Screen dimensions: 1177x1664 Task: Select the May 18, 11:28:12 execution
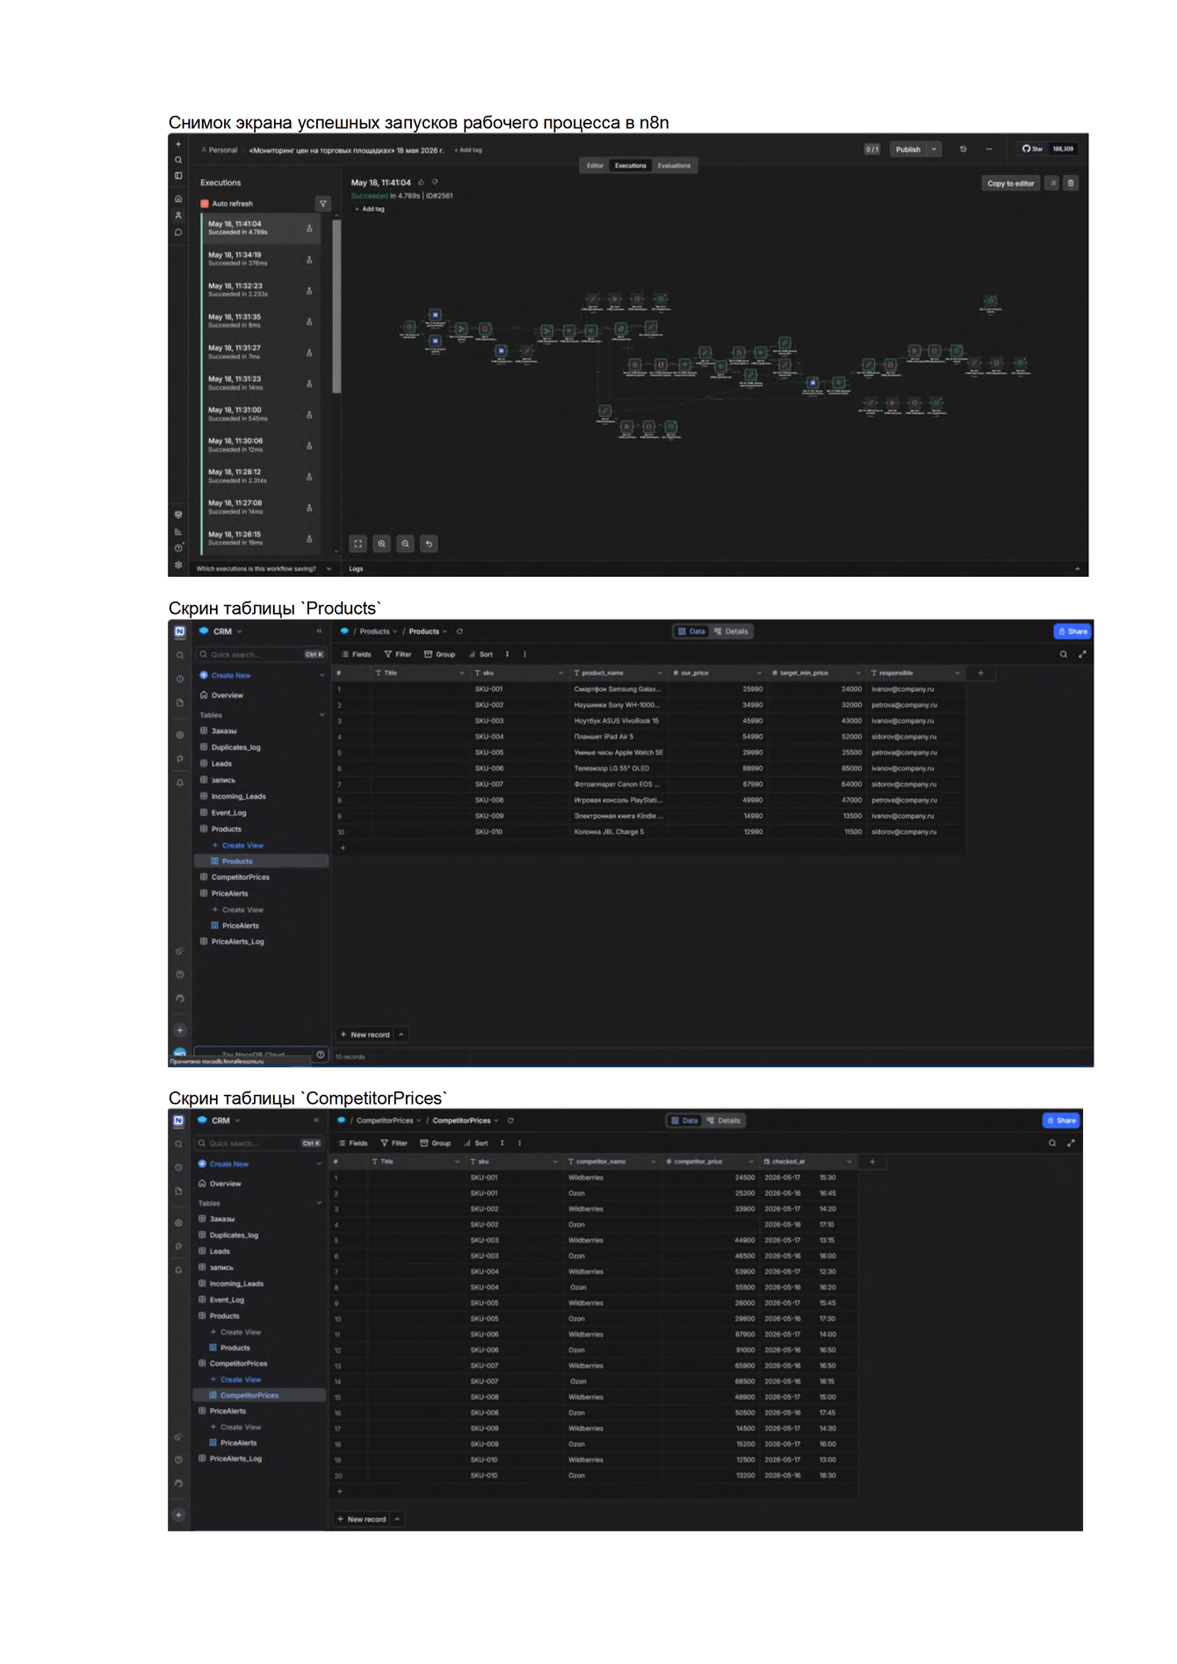coord(260,476)
